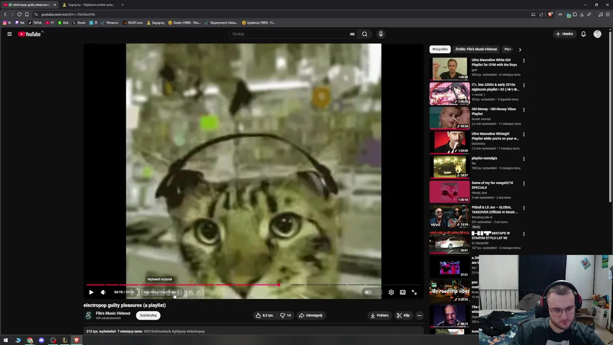The width and height of the screenshot is (613, 345).
Task: Go to the YouTube home logo
Action: [30, 34]
